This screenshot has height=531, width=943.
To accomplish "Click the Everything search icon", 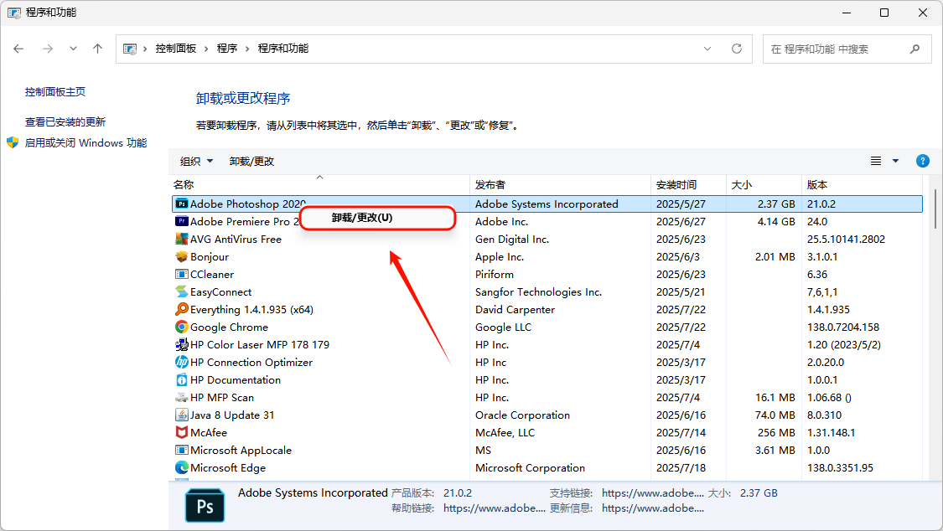I will pyautogui.click(x=182, y=309).
